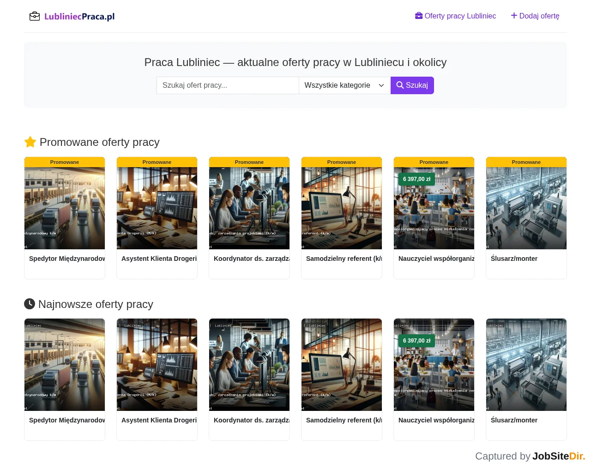Open the LubliniecPraca.pl home link text
This screenshot has height=470, width=591.
coord(79,17)
